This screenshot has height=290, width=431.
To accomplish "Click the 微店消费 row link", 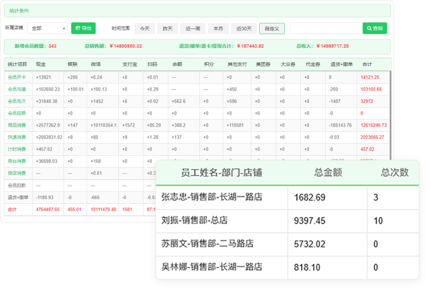I will [x=17, y=173].
